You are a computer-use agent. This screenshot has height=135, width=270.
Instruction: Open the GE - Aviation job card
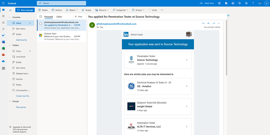pos(158,86)
